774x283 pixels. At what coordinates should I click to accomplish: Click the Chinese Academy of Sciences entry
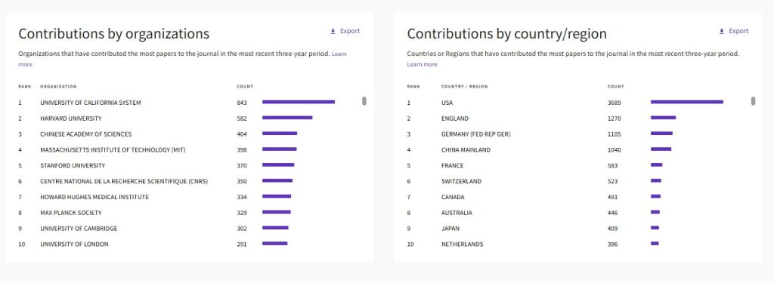pos(86,134)
